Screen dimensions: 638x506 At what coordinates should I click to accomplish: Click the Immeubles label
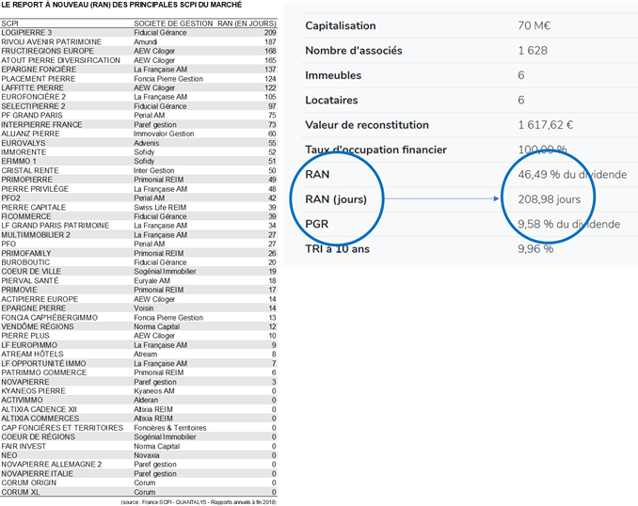(333, 75)
